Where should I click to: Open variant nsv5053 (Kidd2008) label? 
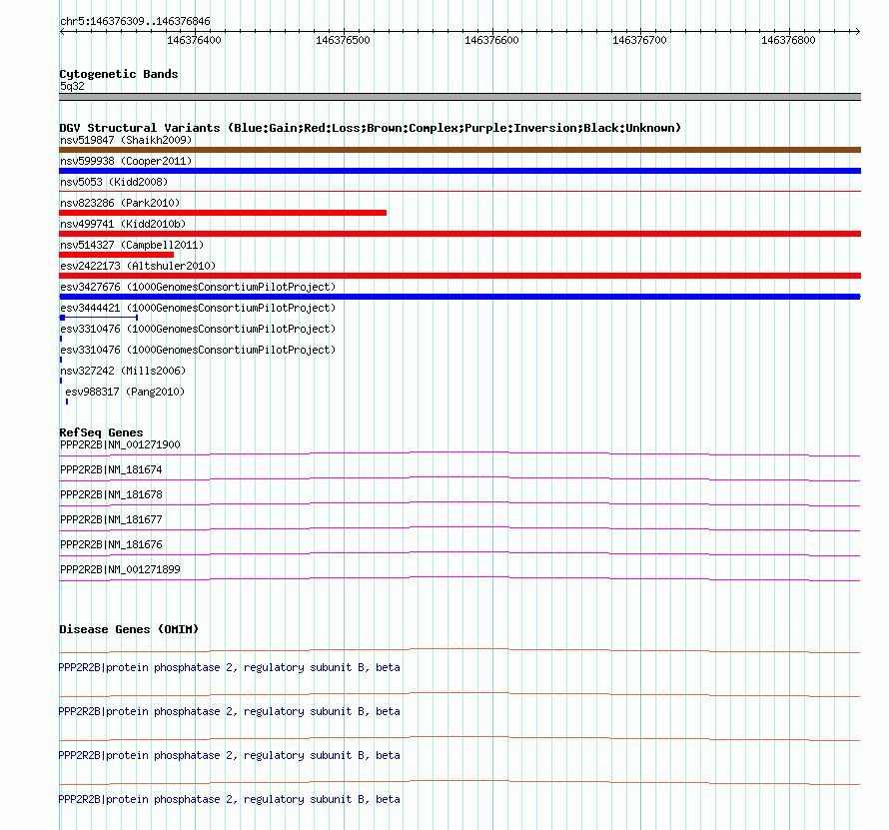pos(114,182)
